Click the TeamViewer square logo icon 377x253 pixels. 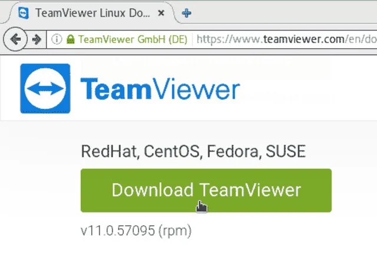[45, 88]
